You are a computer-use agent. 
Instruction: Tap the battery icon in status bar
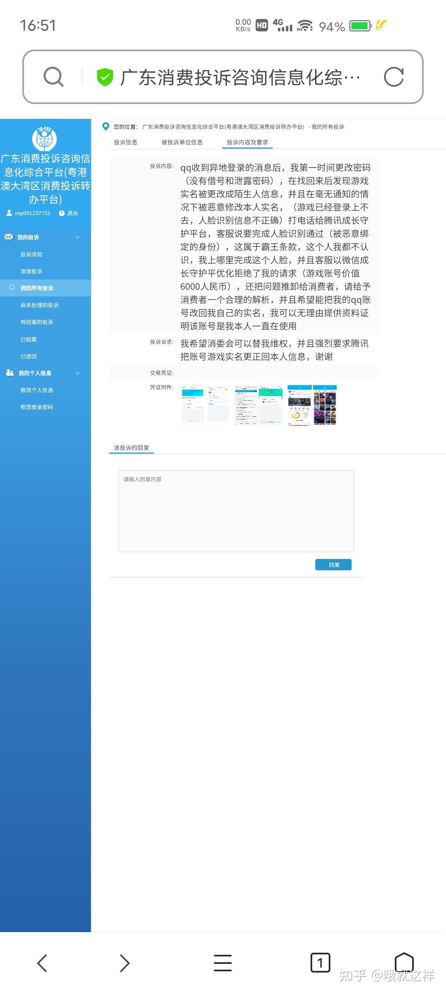tap(361, 26)
